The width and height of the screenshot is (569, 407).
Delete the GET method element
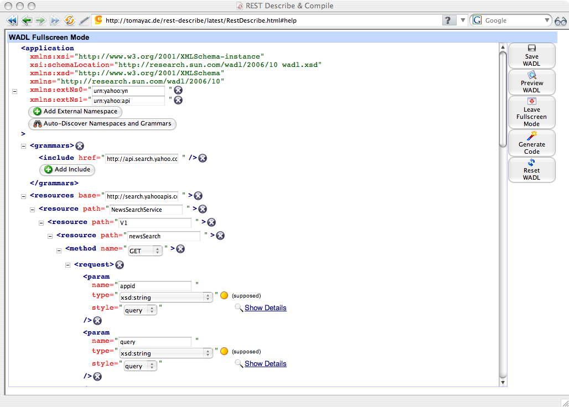coord(180,249)
